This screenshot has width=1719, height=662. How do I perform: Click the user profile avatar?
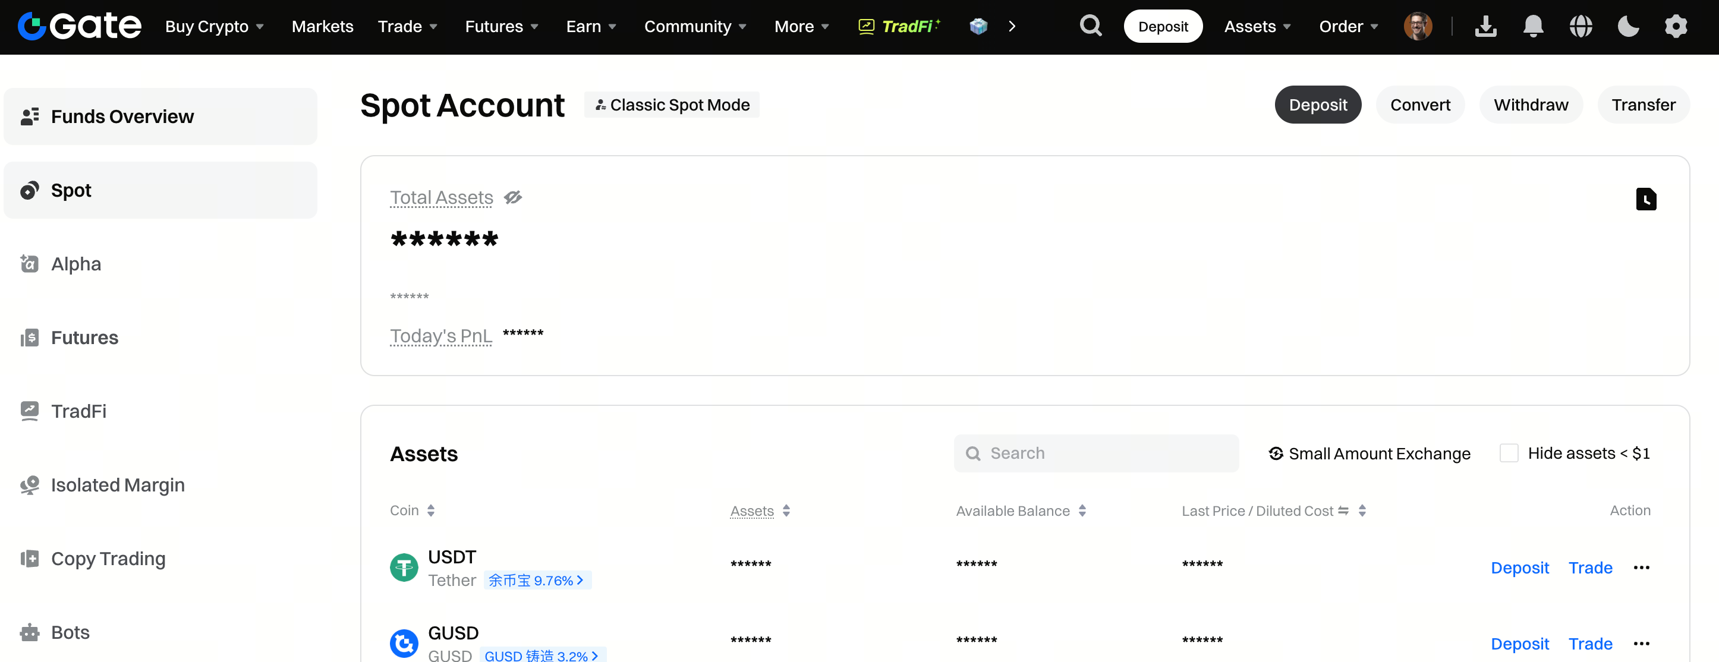pos(1418,27)
